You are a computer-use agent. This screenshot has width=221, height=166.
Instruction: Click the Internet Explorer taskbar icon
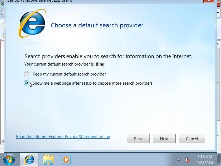click(29, 160)
